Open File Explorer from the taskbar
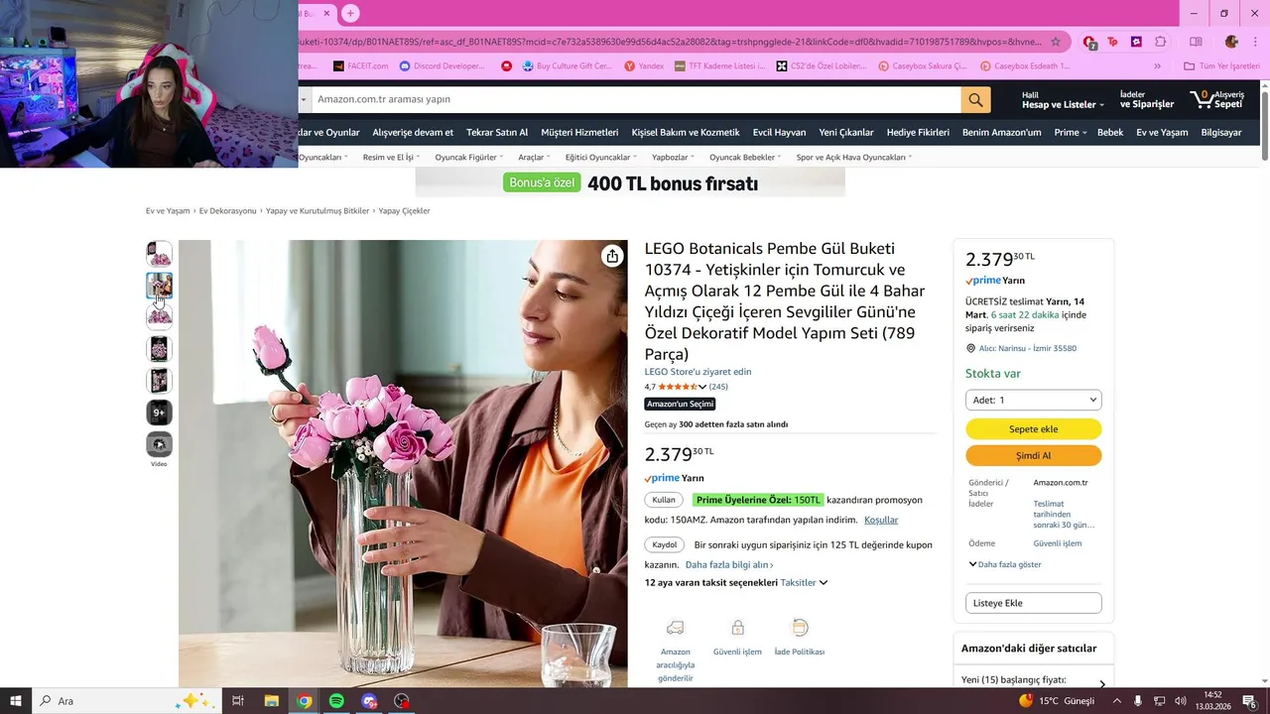The height and width of the screenshot is (714, 1270). click(x=271, y=701)
